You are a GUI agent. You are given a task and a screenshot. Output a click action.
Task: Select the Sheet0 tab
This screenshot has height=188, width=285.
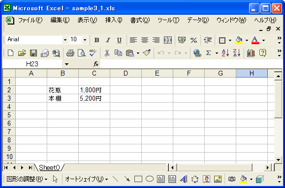(x=49, y=167)
